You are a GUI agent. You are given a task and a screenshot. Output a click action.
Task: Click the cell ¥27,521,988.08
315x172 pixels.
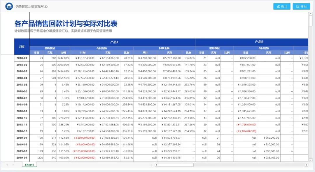tap(108, 124)
